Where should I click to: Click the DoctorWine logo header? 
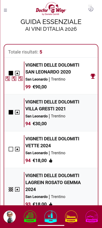tap(51, 8)
